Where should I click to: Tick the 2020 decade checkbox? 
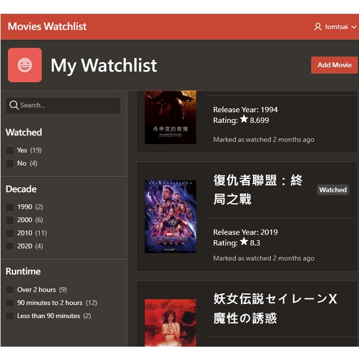point(10,246)
